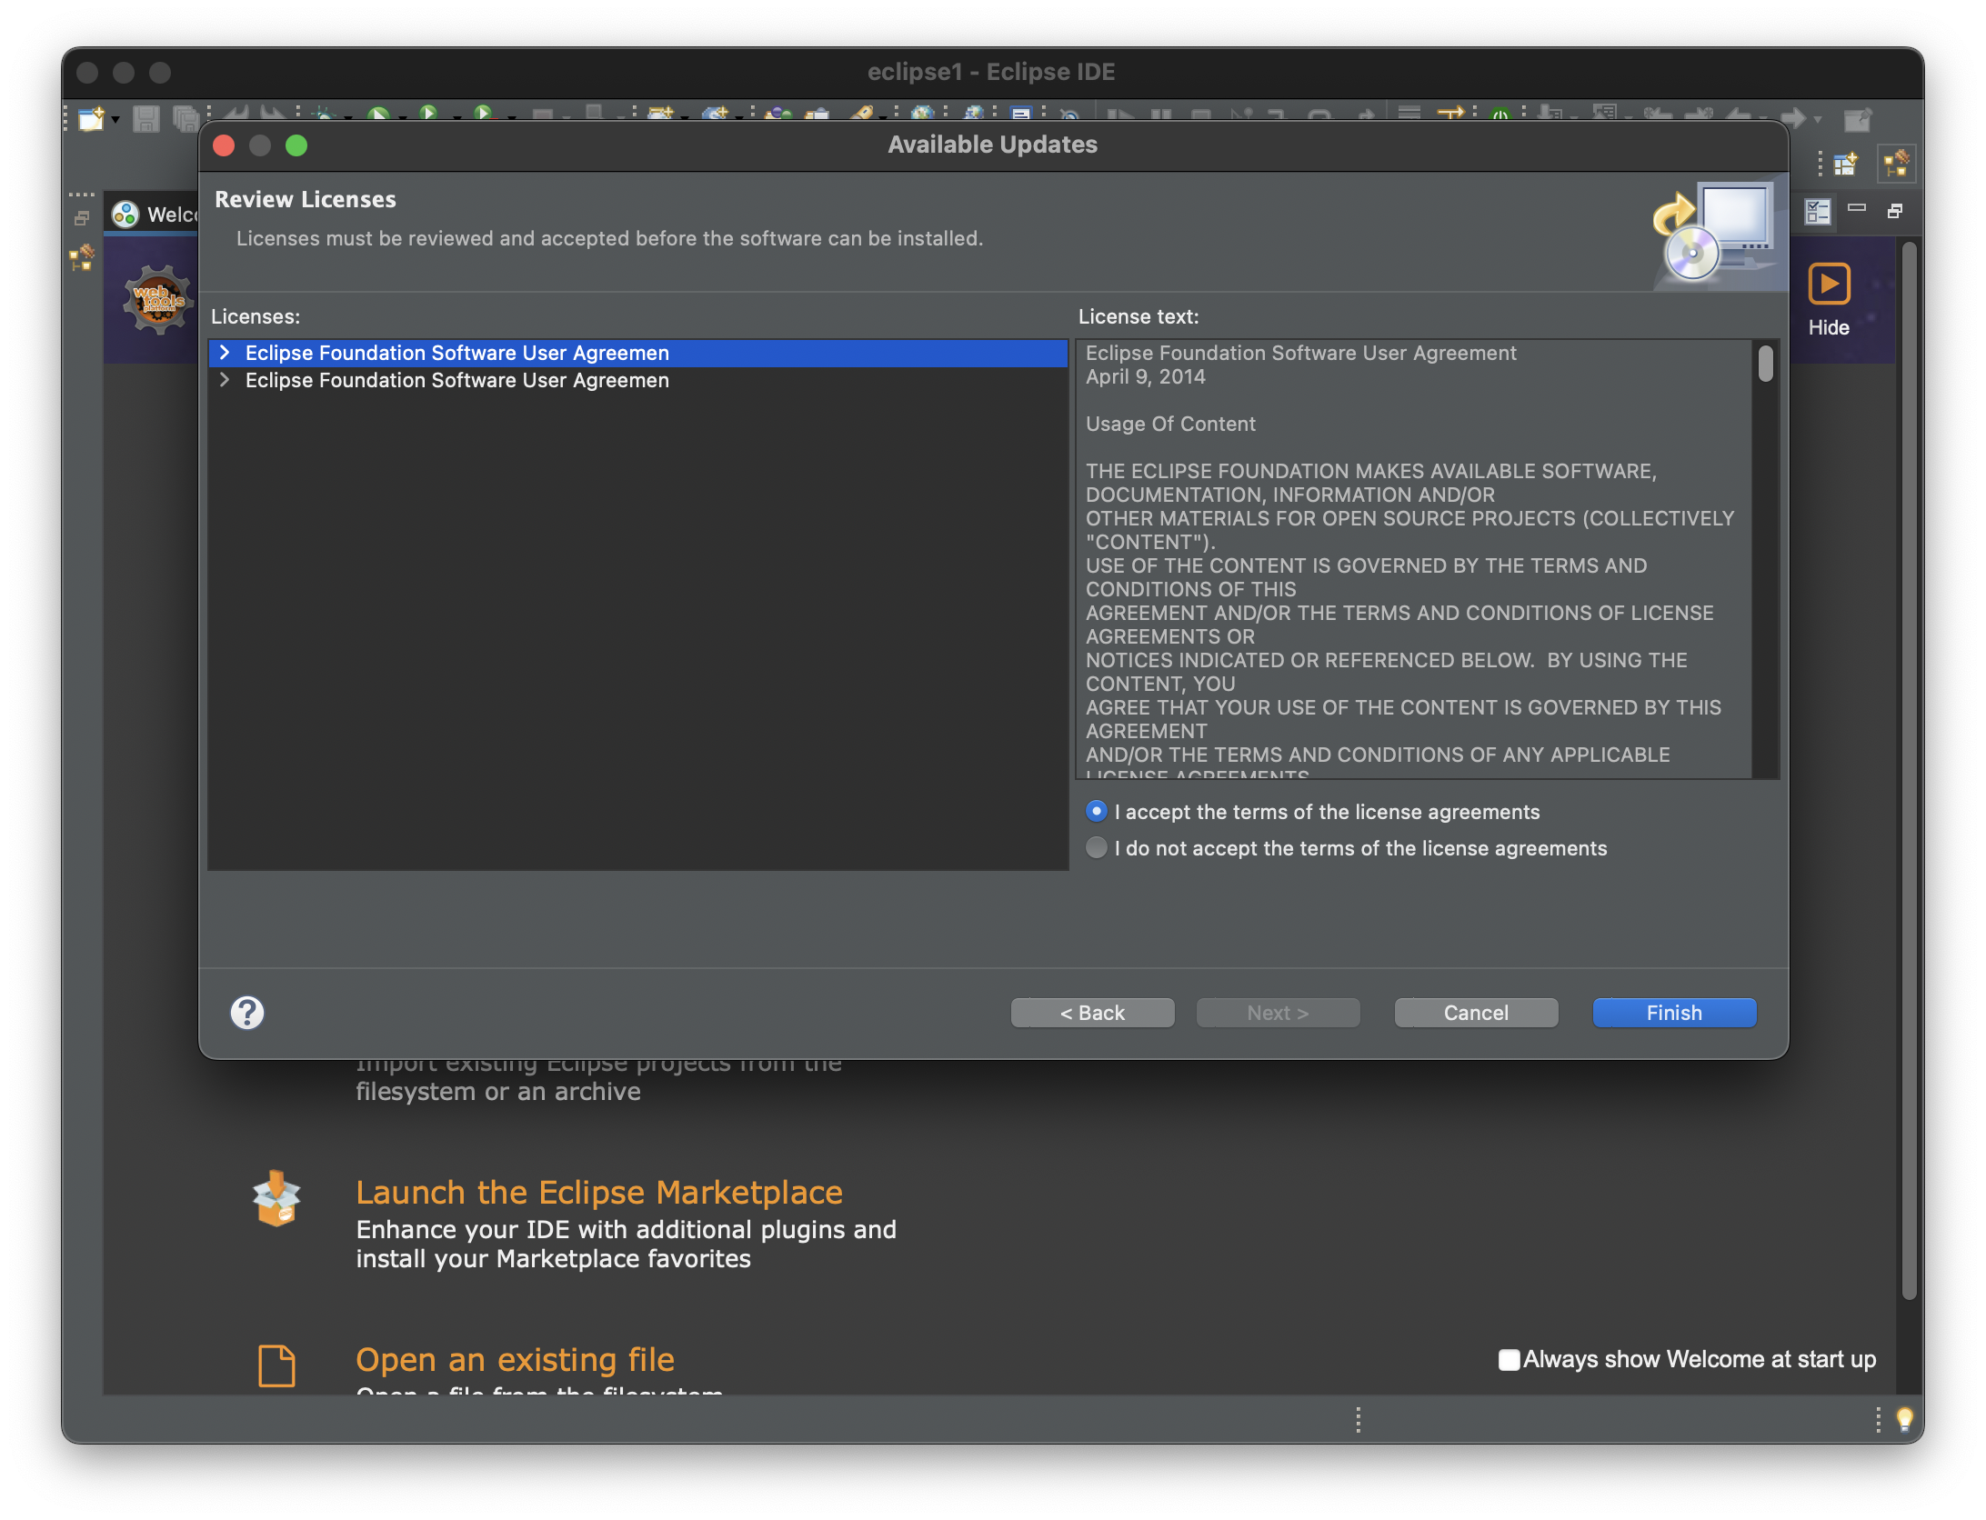
Task: Click the Open Perspective icon
Action: [1845, 165]
